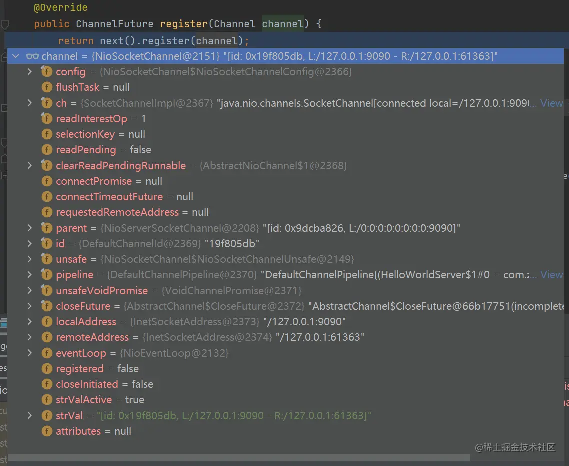Expand the id DefaultChannelId node
Image resolution: width=569 pixels, height=466 pixels.
tap(30, 243)
